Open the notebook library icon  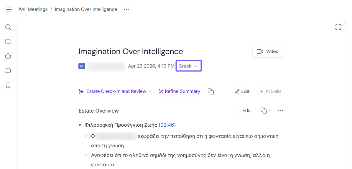tap(8, 42)
